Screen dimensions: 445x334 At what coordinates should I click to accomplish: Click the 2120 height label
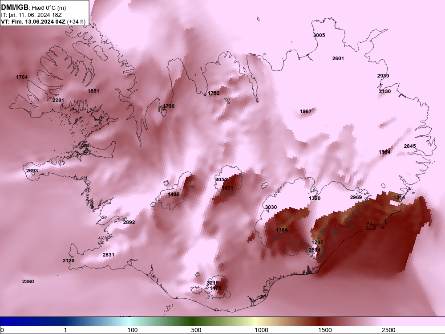click(x=69, y=261)
